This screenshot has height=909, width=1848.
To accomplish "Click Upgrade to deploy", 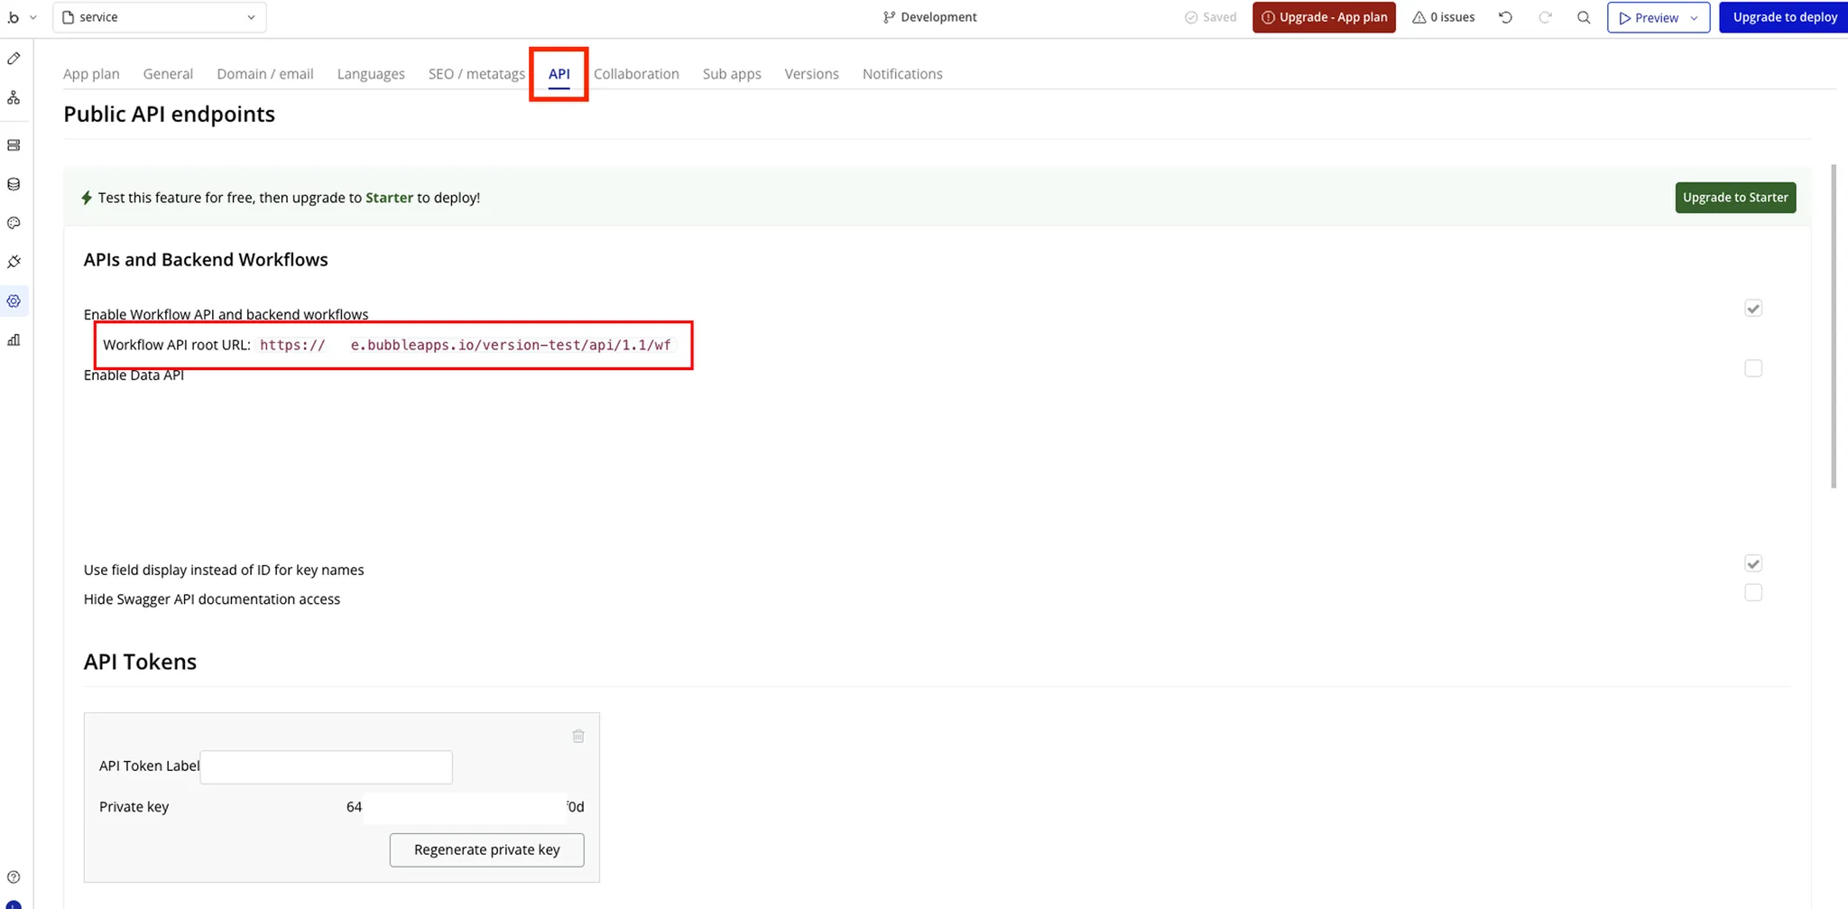I will tap(1784, 17).
